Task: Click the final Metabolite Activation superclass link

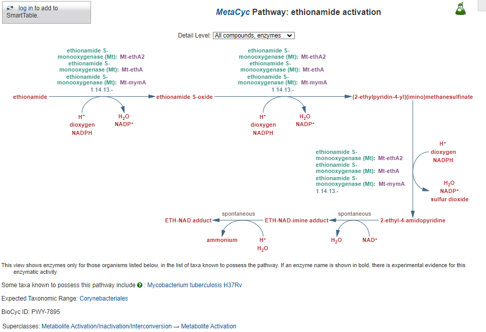Action: pos(209,326)
